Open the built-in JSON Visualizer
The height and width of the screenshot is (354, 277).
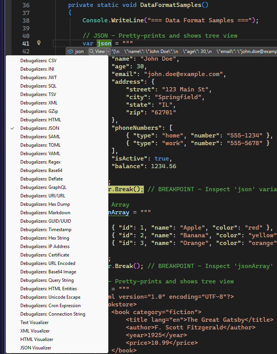(57, 348)
